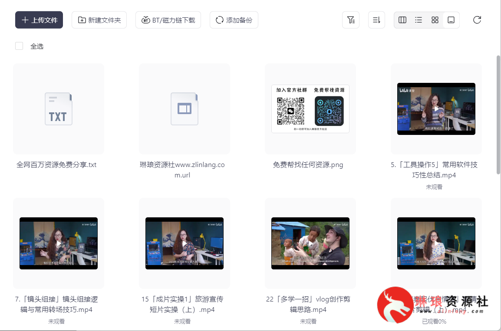Click file name 免费帮找任何资源.png
The image size is (501, 331).
click(308, 165)
